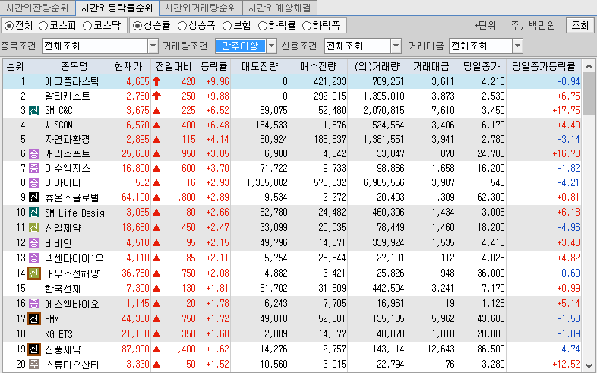Viewport: 597px width, 373px height.
Task: Select the 상승폭 radio button
Action: pos(182,26)
